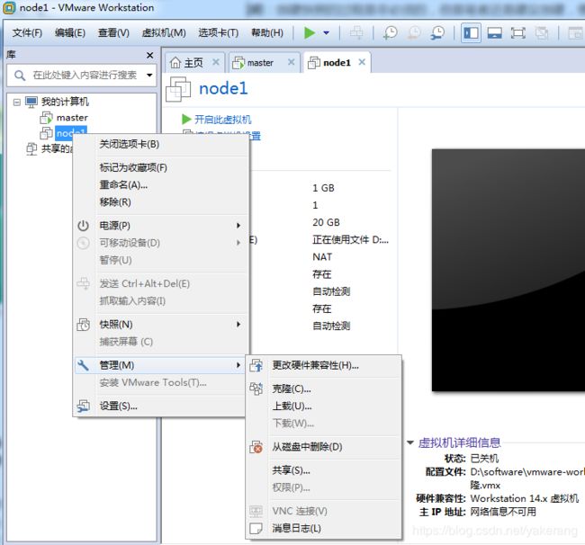Click the hardware compatibility upgrade icon

tap(256, 365)
